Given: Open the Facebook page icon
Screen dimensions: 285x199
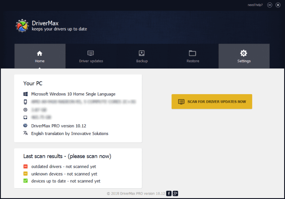Looking at the screenshot, I should (x=169, y=194).
